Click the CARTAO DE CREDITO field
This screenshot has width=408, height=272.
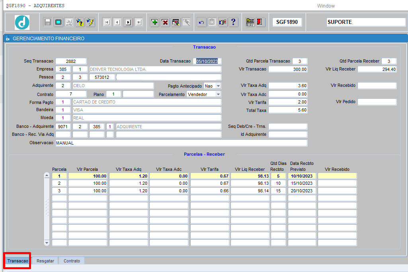pos(147,102)
